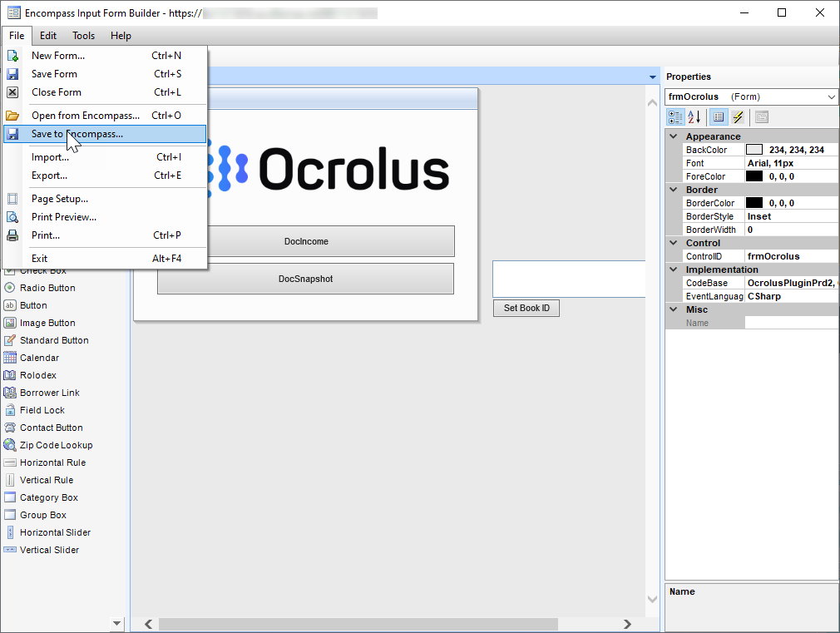The image size is (840, 633).
Task: Click the ForeColor black swatch
Action: (754, 176)
